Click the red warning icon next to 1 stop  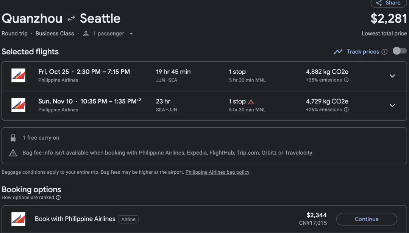pyautogui.click(x=251, y=102)
